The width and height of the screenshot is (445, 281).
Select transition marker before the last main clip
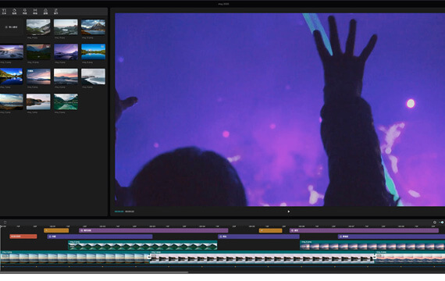click(x=374, y=257)
